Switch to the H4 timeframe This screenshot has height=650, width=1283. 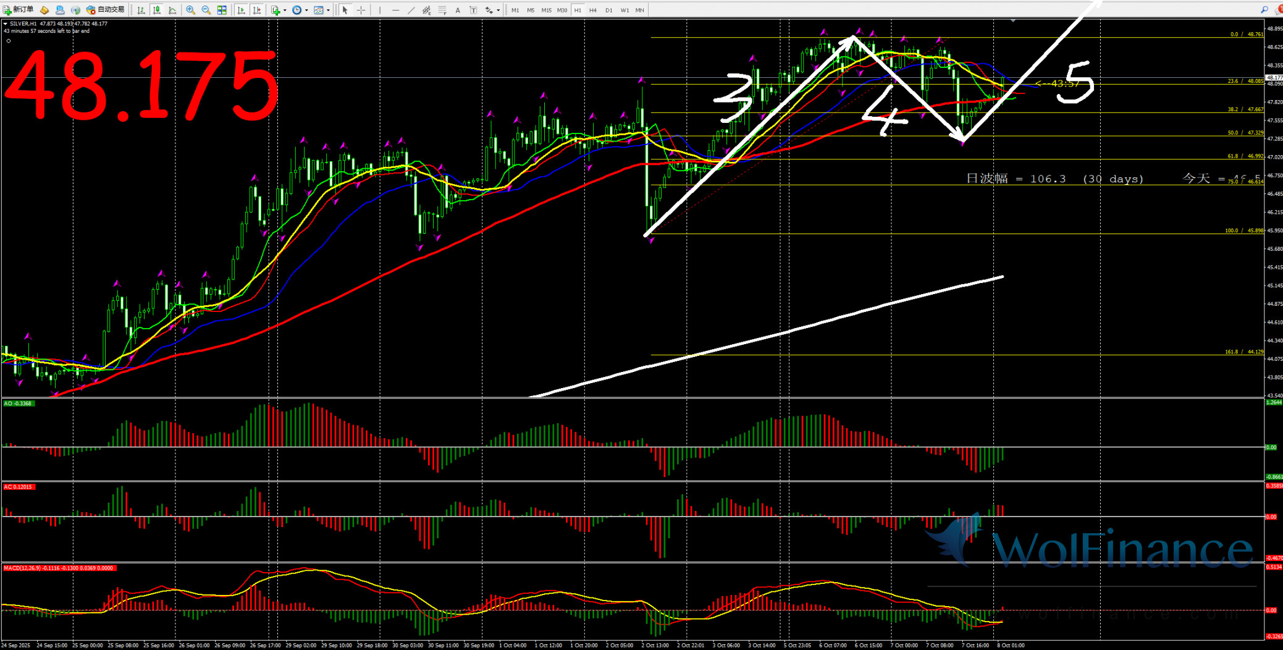click(593, 10)
